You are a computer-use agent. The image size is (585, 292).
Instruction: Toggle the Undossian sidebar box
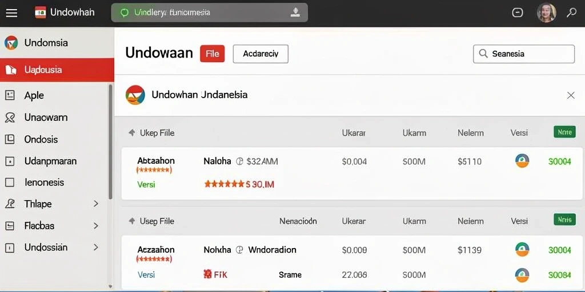point(10,248)
